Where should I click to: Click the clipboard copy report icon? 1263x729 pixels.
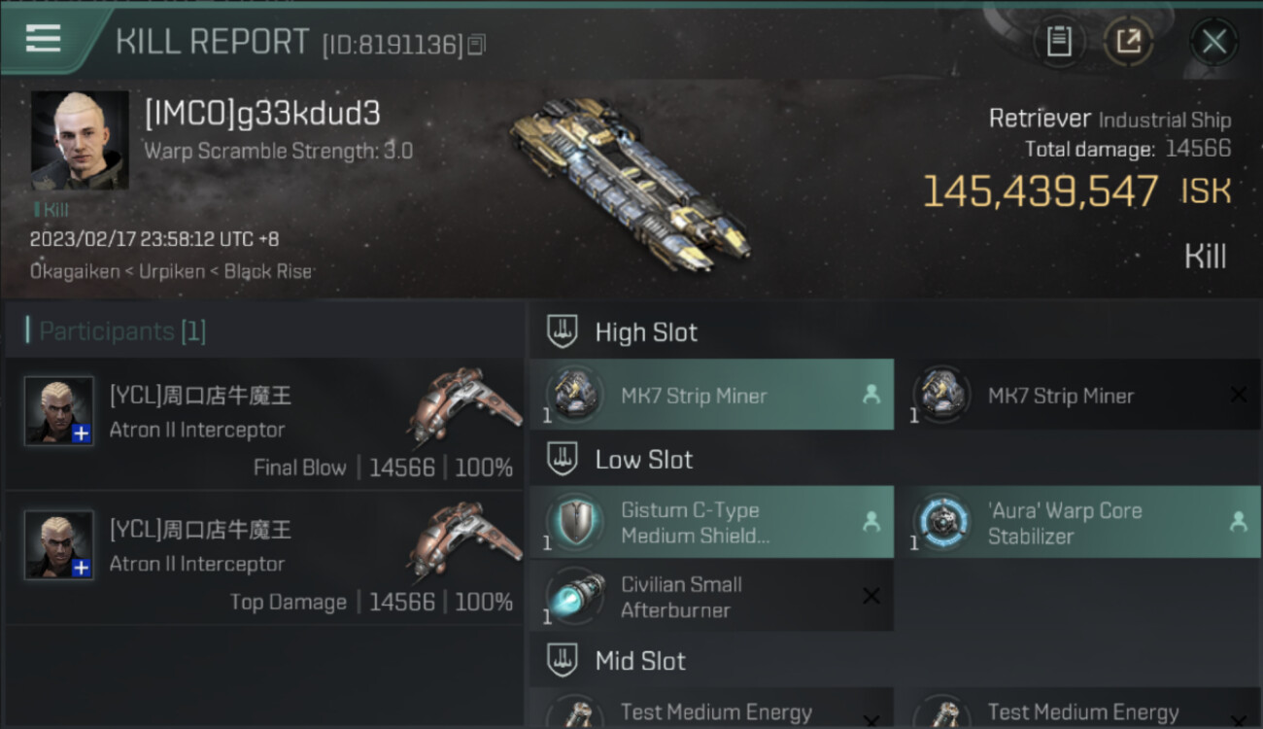click(x=1058, y=42)
